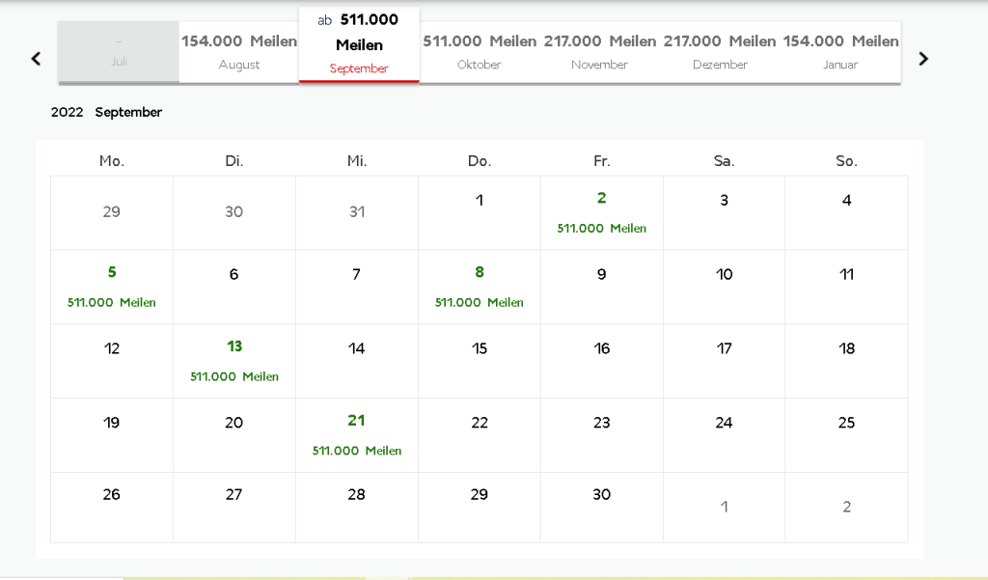Select Tuesday September 13 date

point(234,361)
